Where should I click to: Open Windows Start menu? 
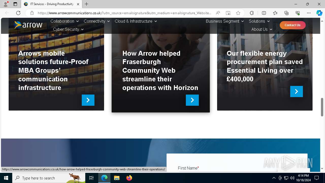tap(6, 178)
